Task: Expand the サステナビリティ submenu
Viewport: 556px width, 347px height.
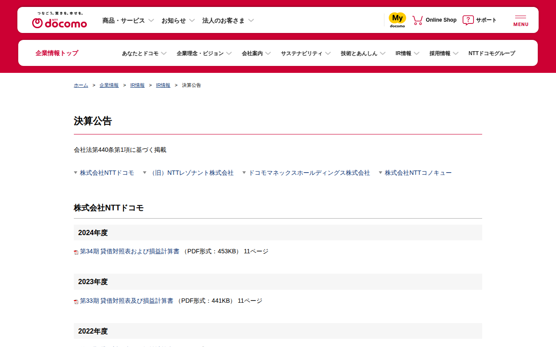Action: tap(306, 53)
